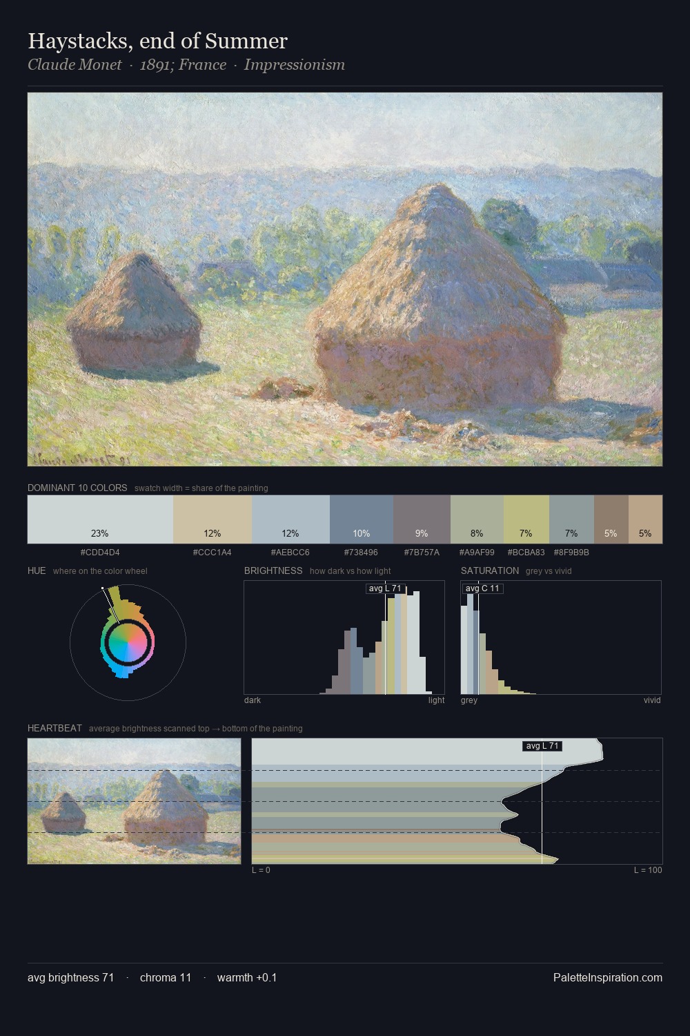Image resolution: width=690 pixels, height=1036 pixels.
Task: Click the title Haystacks, end of Summer
Action: coord(157,41)
